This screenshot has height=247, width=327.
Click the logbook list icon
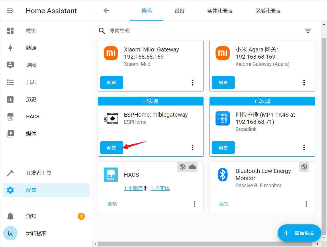point(10,82)
